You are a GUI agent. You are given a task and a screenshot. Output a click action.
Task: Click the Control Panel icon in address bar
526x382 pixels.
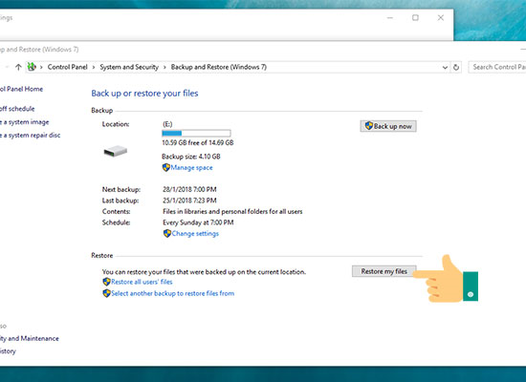pyautogui.click(x=32, y=67)
